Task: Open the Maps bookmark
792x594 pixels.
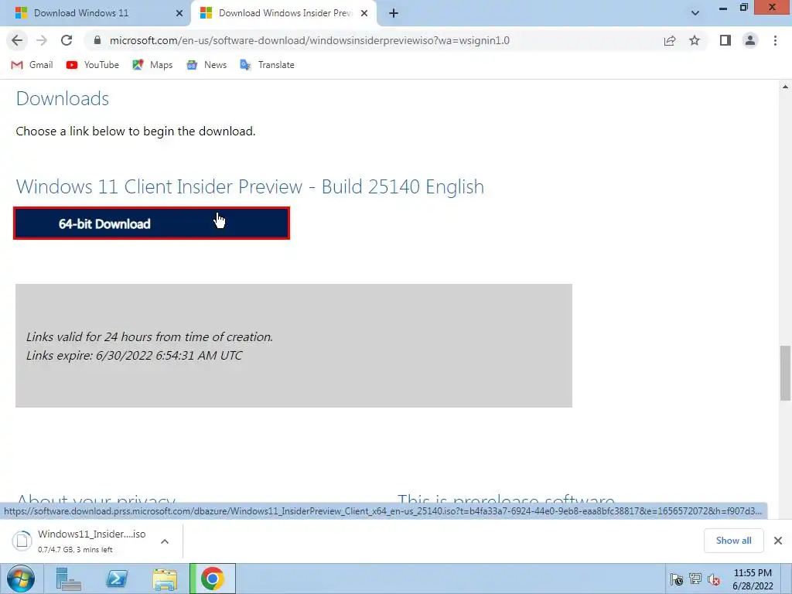Action: pyautogui.click(x=152, y=65)
